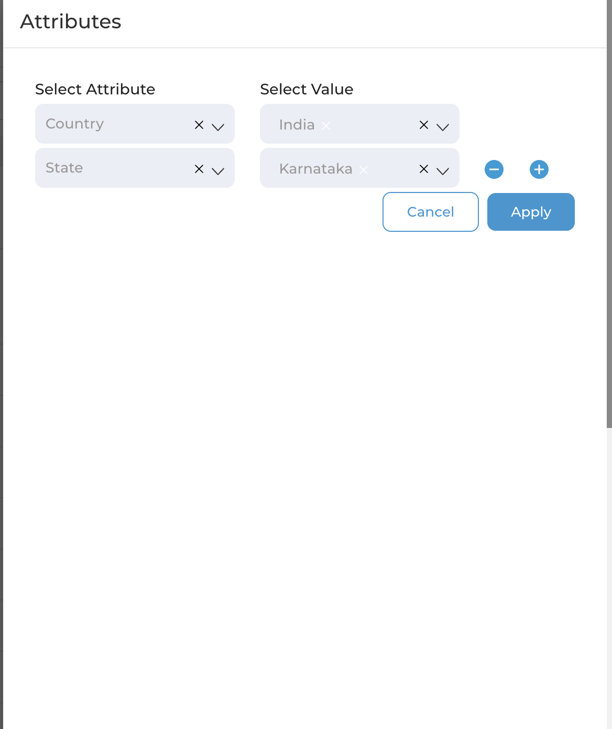Open the India value dropdown chevron

443,126
